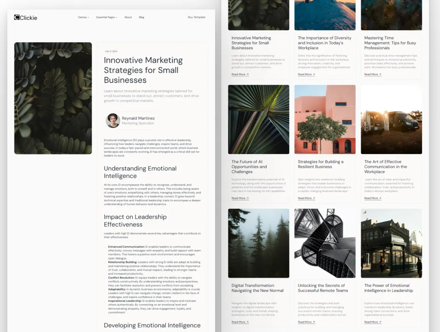Image resolution: width=440 pixels, height=332 pixels.
Task: Open Mastering Time Management card title
Action: (390, 43)
